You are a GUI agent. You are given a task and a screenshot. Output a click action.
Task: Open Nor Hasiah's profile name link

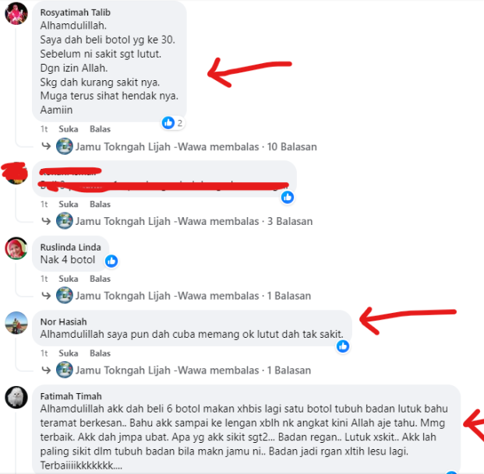(x=64, y=321)
